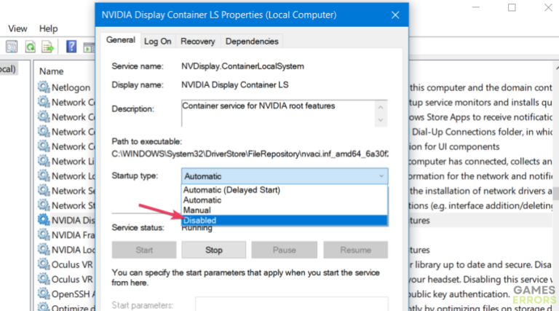Click the Name column header

pos(52,71)
